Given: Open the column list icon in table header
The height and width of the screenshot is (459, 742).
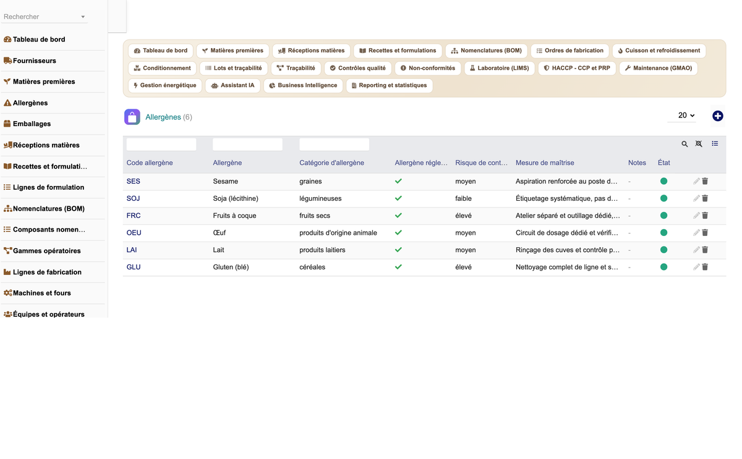Looking at the screenshot, I should [x=715, y=144].
